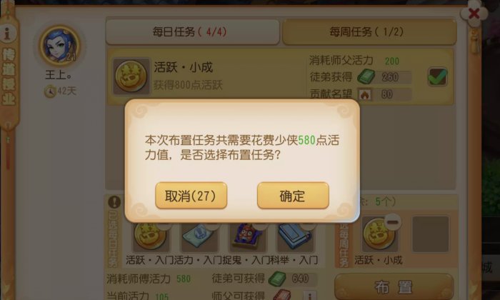Toggle the green checkmark for 活跃·小成
The image size is (500, 300).
pyautogui.click(x=437, y=77)
